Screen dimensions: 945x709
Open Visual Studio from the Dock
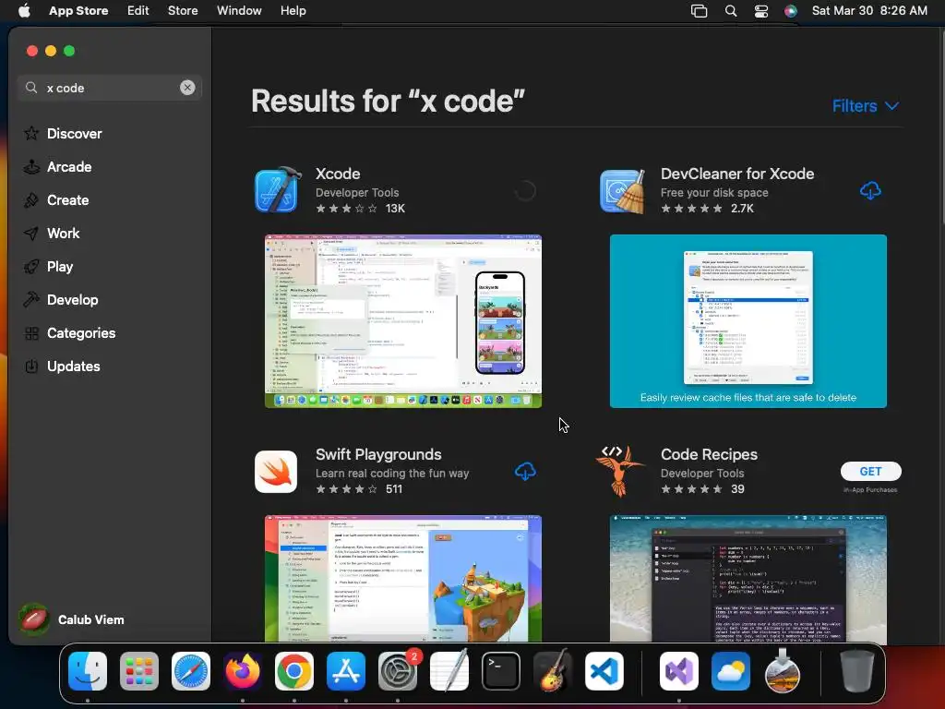(x=679, y=671)
